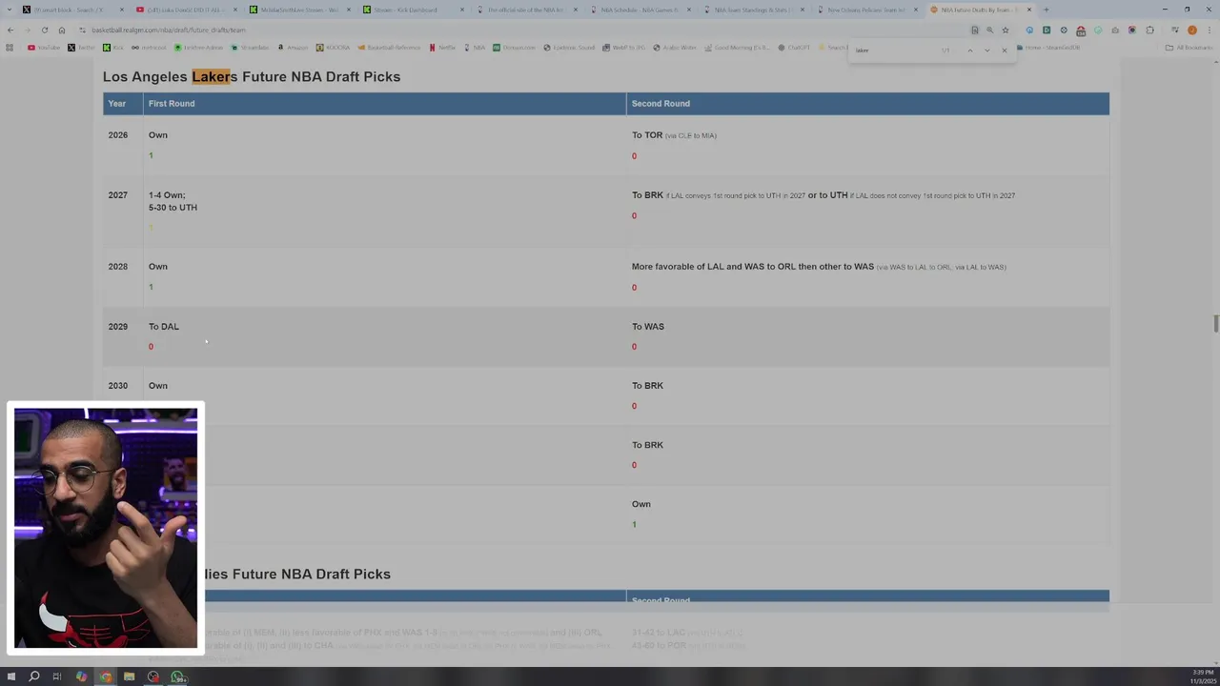This screenshot has width=1220, height=686.
Task: Open the Chrome three-dot menu
Action: (x=1208, y=30)
